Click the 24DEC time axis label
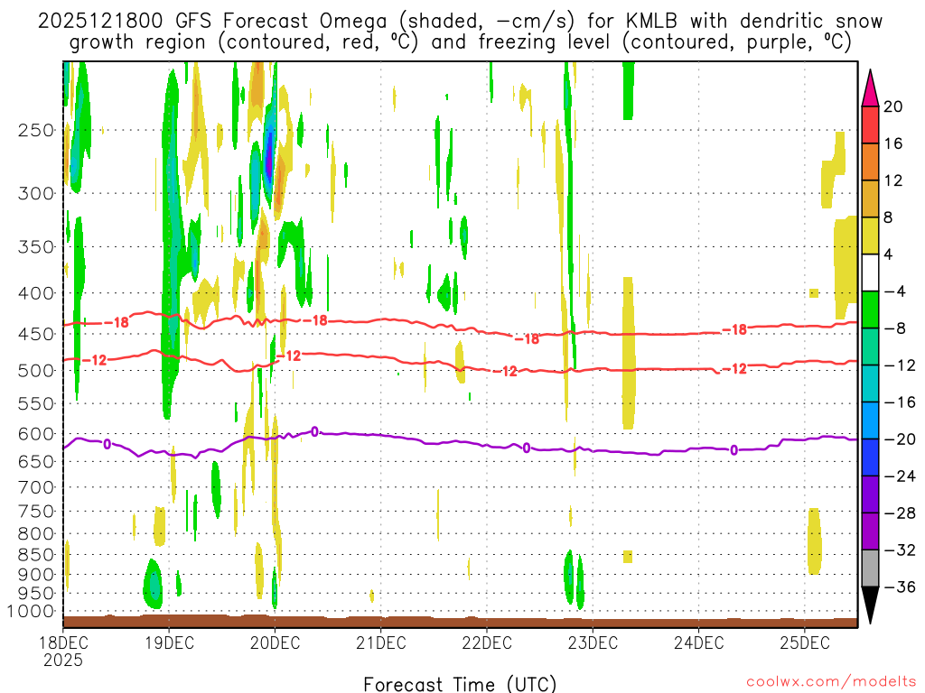Viewport: 925px width, 693px height. click(699, 642)
